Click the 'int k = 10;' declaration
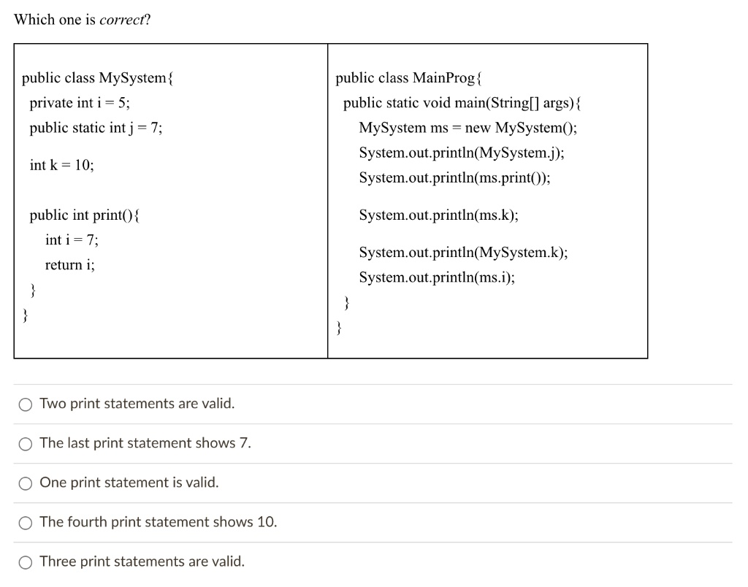 pyautogui.click(x=61, y=165)
